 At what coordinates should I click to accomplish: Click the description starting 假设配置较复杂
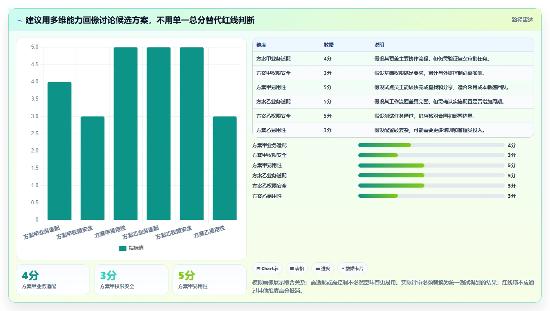pyautogui.click(x=429, y=130)
